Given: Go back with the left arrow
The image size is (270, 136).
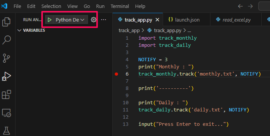Looking at the screenshot, I should tap(240, 6).
